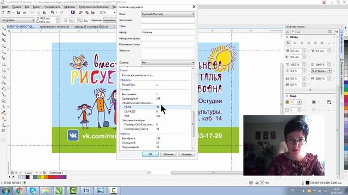348x195 pixels.
Task: Switch to the 'требования к печати.cdr' tab
Action: point(54,27)
